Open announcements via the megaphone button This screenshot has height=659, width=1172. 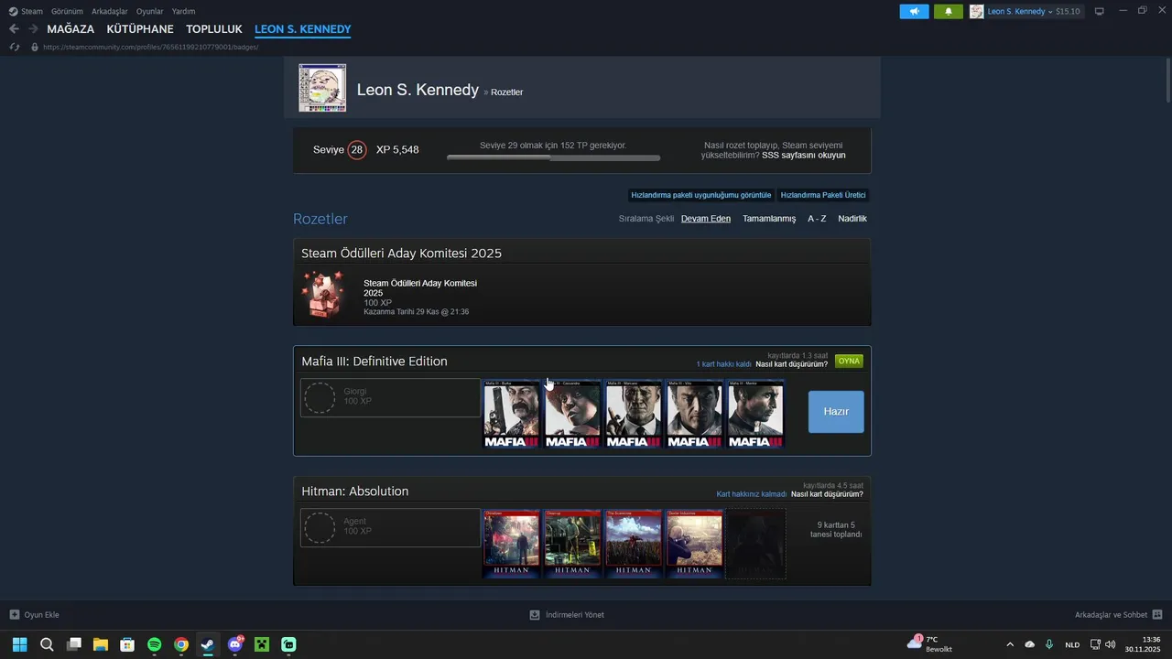click(914, 11)
